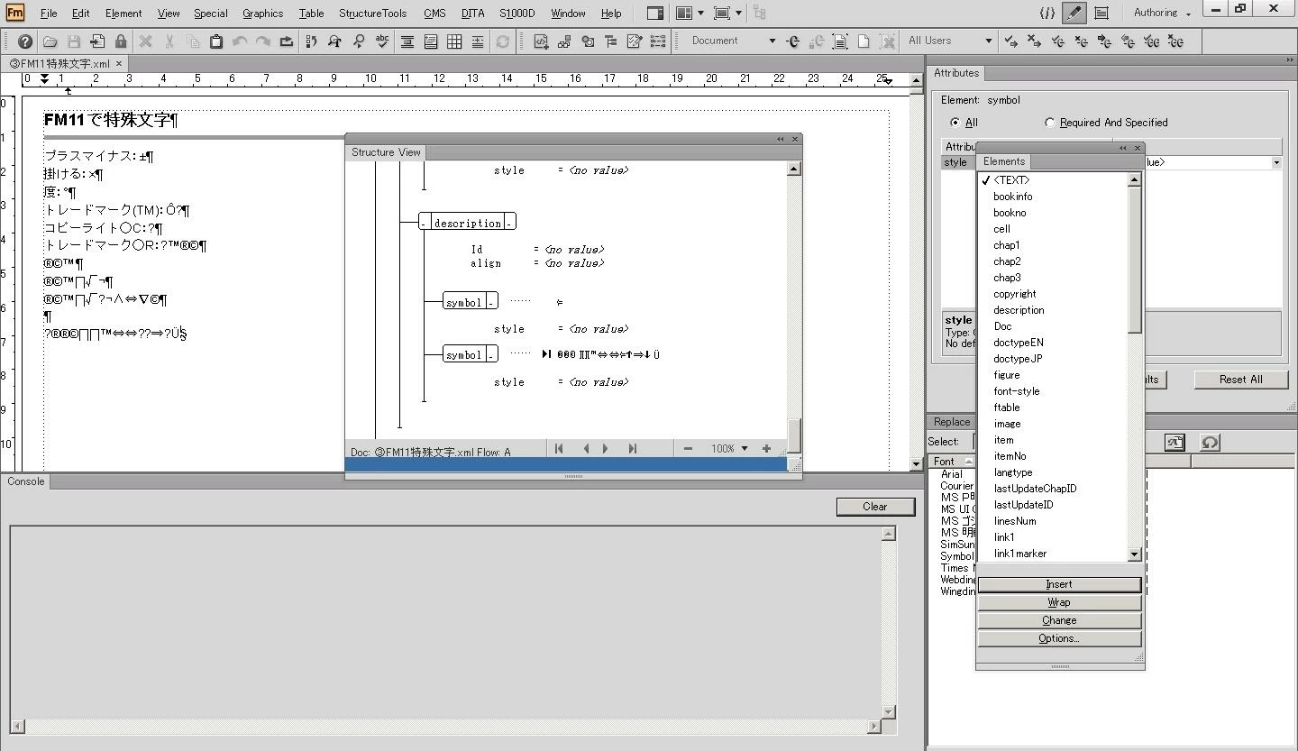Open the All Users dropdown
1298x751 pixels.
988,41
